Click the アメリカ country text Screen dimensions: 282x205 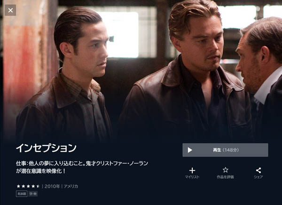click(x=71, y=186)
